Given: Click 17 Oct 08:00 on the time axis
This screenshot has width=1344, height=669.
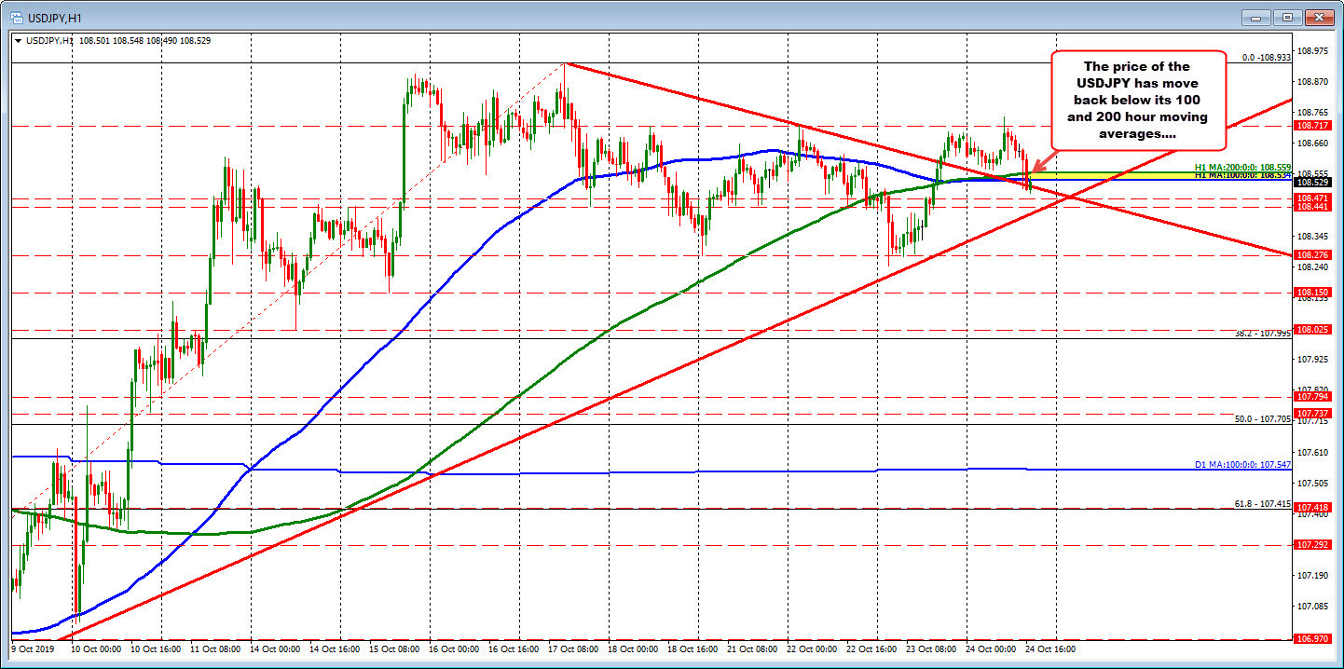Looking at the screenshot, I should (575, 649).
